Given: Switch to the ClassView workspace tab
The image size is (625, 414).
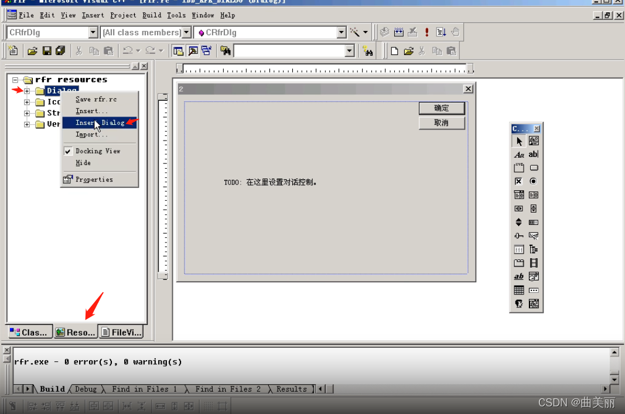Looking at the screenshot, I should [29, 332].
